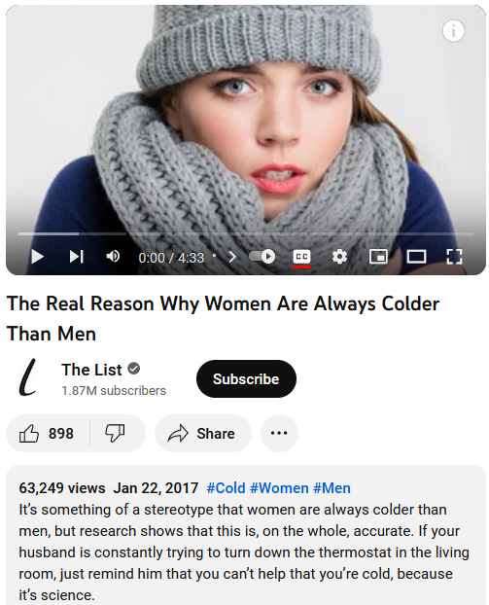Switch to theater mode
This screenshot has width=489, height=605.
pos(416,256)
